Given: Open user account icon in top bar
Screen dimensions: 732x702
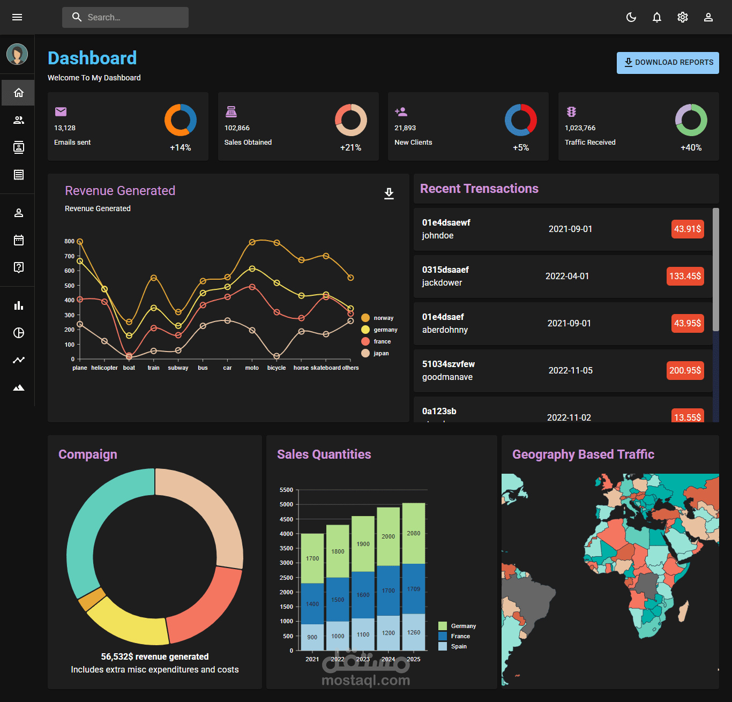Looking at the screenshot, I should [708, 17].
